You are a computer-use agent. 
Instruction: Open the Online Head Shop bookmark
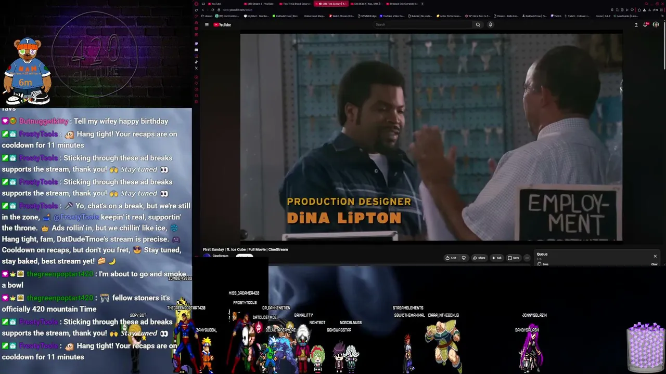(314, 16)
